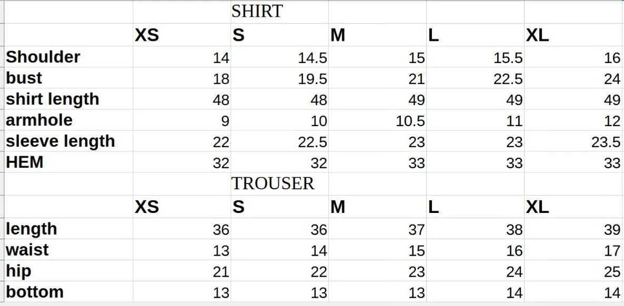Select the TROUSER title cell
This screenshot has width=624, height=306.
[x=279, y=184]
